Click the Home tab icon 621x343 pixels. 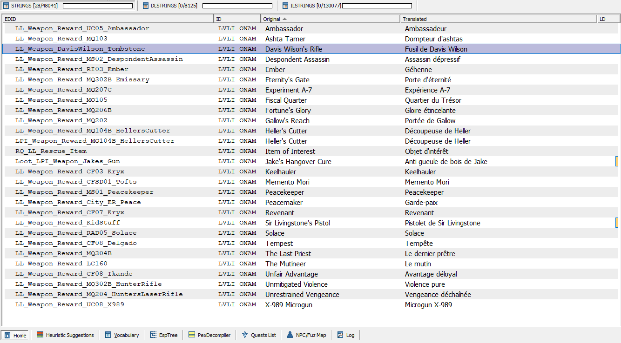tap(7, 335)
